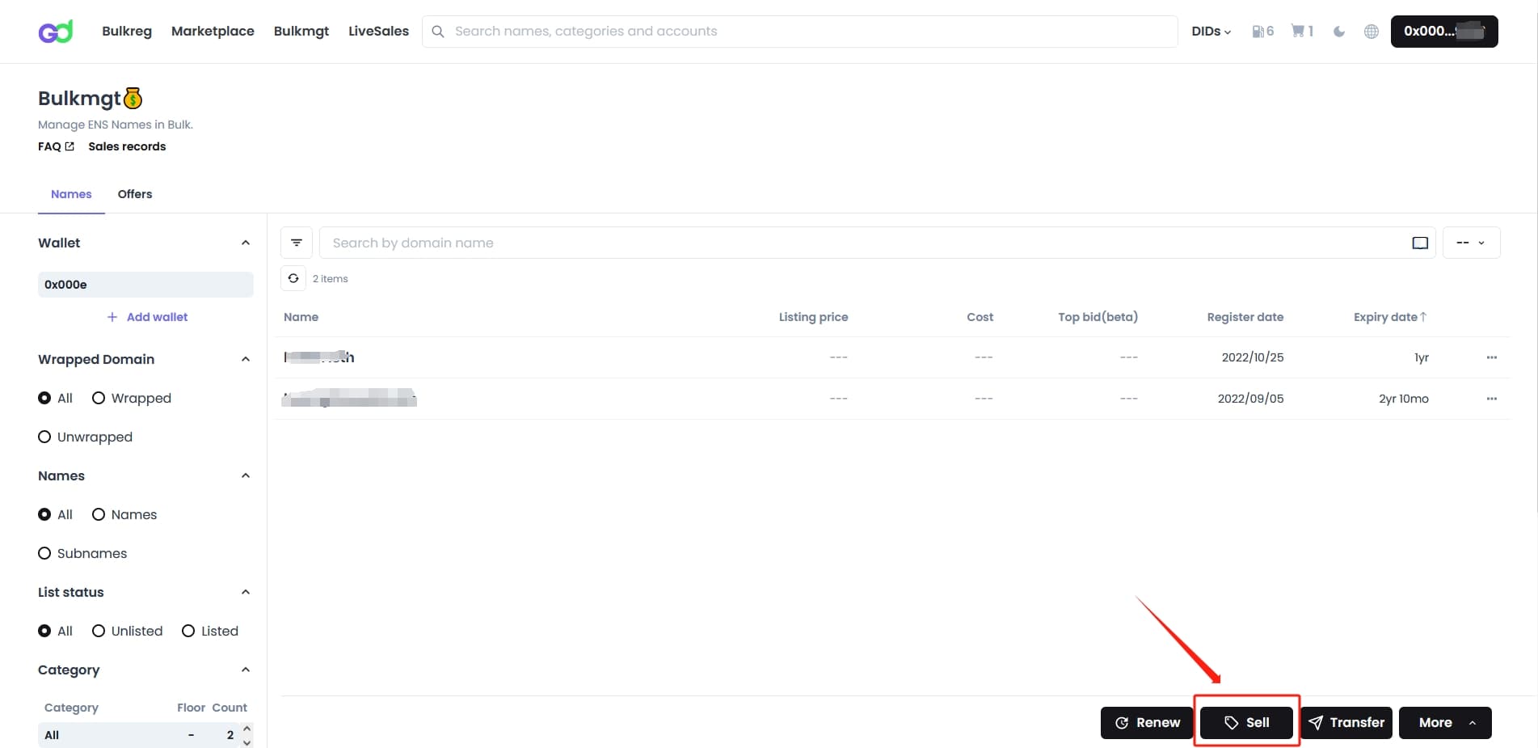Open the Marketplace menu
1538x748 pixels.
click(213, 32)
